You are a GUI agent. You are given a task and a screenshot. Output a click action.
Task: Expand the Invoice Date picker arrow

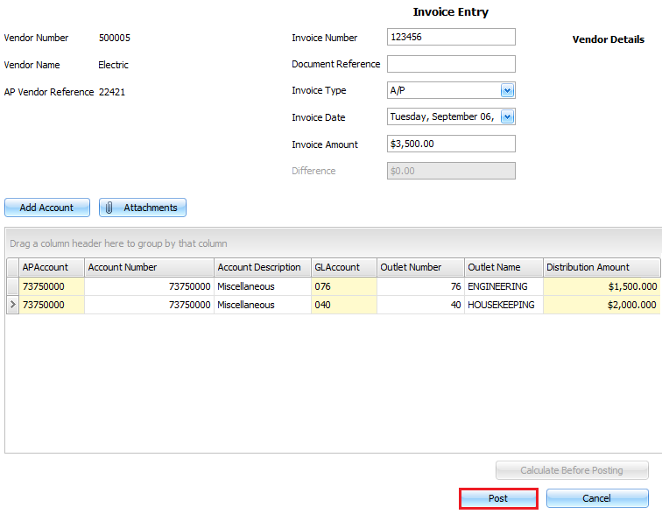[x=507, y=117]
